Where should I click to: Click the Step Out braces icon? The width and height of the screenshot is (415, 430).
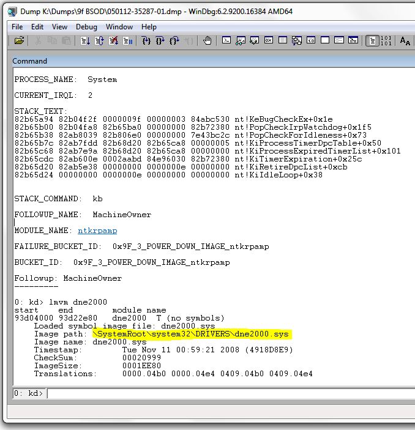tap(174, 41)
